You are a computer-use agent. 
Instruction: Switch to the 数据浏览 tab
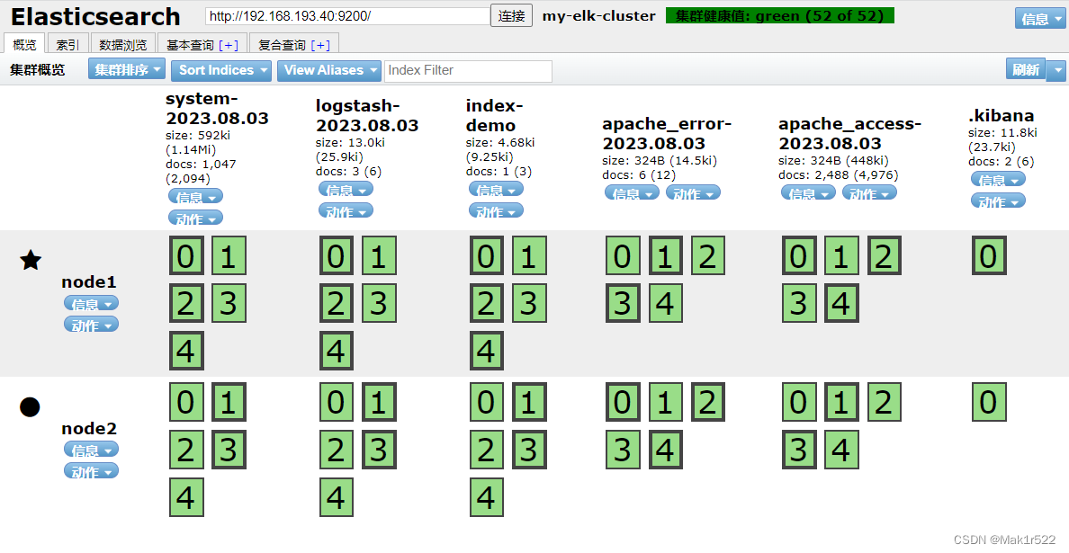coord(122,44)
